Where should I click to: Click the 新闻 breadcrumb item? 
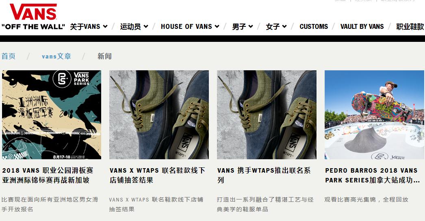(x=104, y=56)
